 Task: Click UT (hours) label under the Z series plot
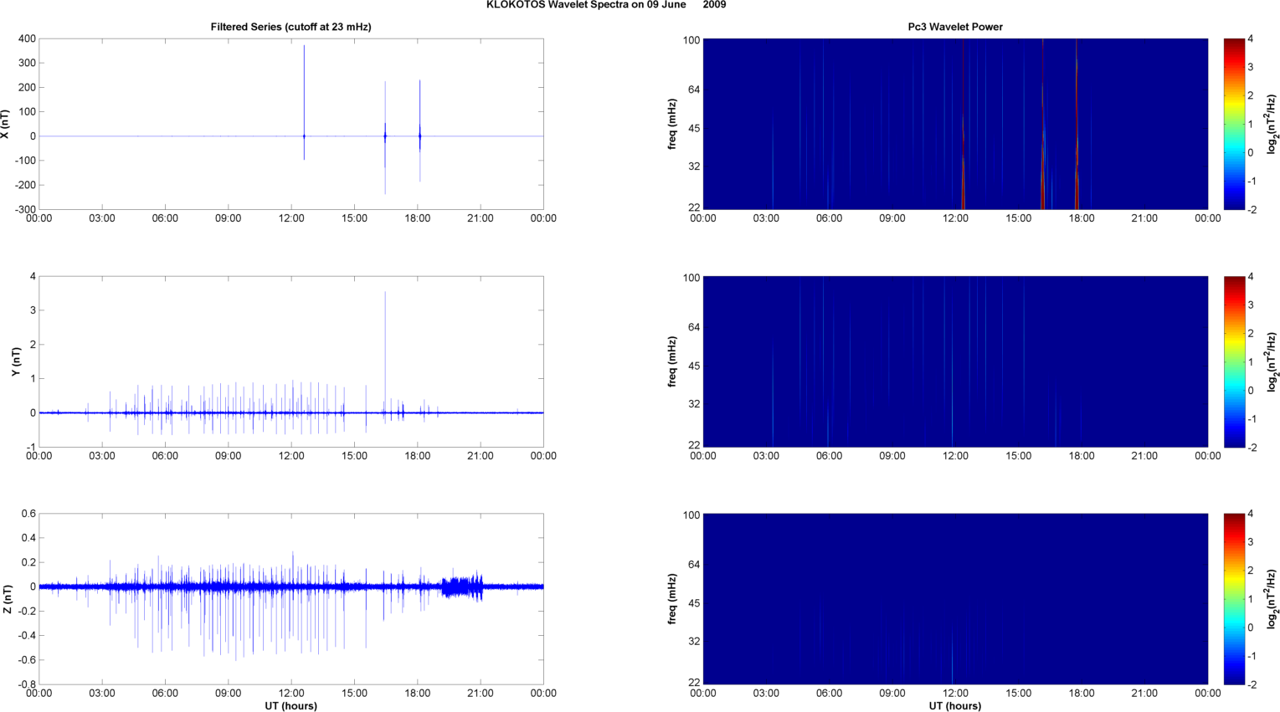click(x=290, y=705)
